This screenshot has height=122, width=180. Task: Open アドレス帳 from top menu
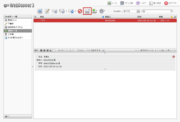127,3
